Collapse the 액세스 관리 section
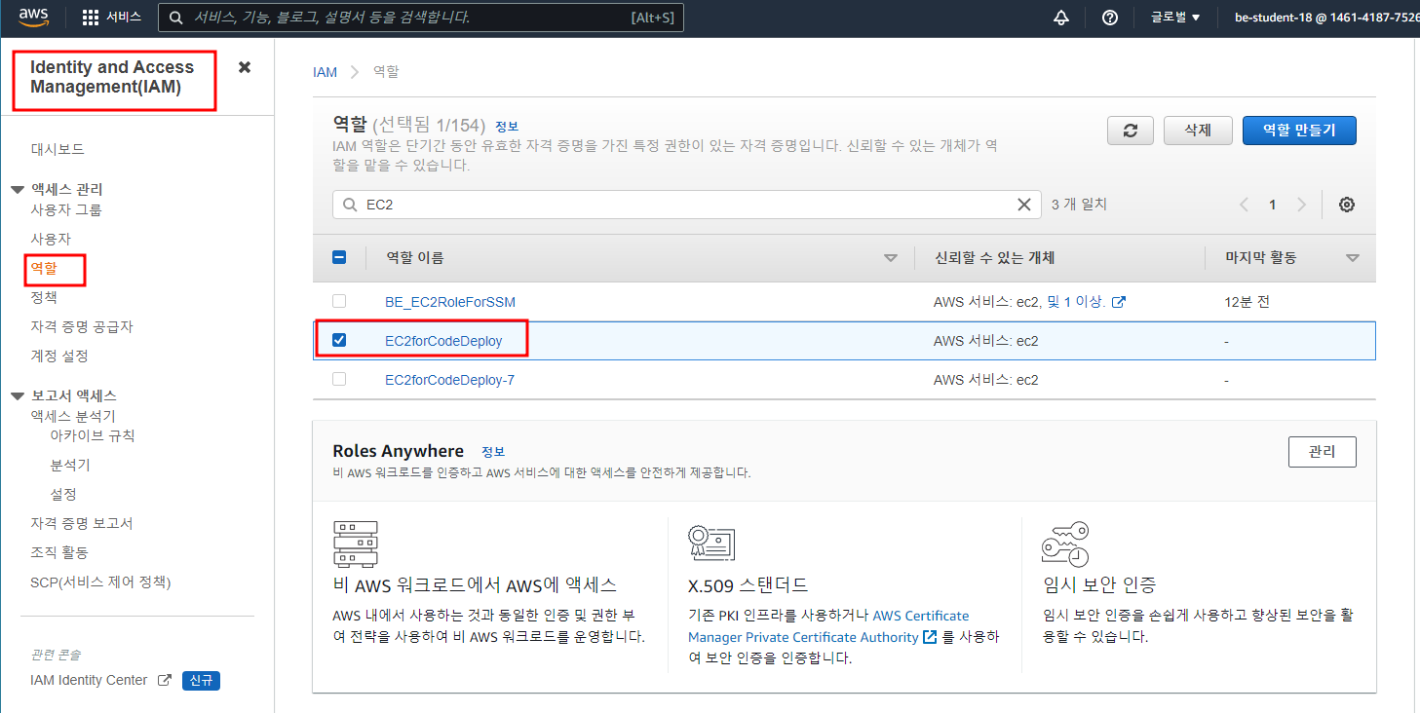The image size is (1420, 713). pyautogui.click(x=18, y=189)
